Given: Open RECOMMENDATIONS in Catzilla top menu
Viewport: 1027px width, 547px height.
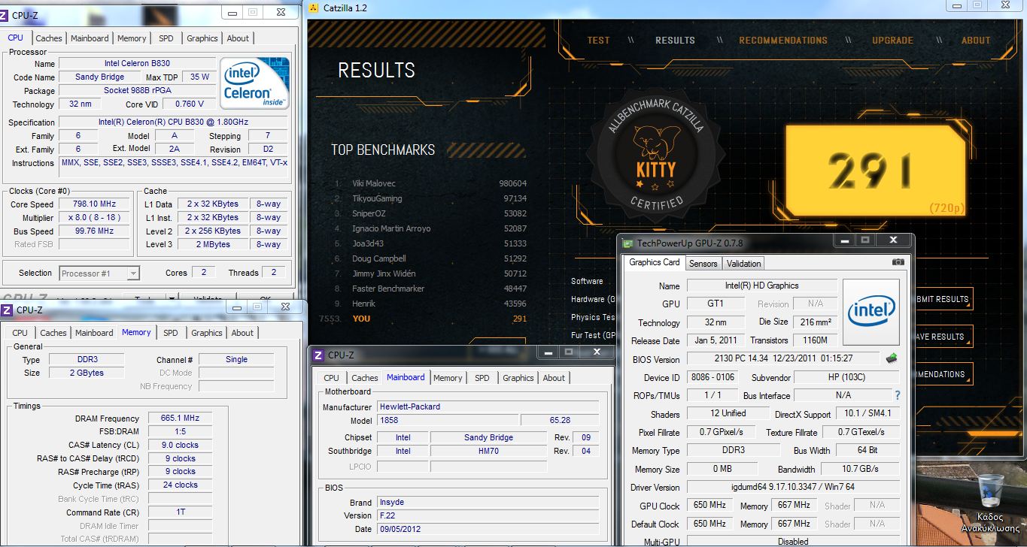Looking at the screenshot, I should 783,41.
